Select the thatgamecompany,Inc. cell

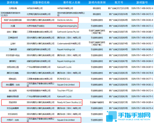click(x=67, y=26)
